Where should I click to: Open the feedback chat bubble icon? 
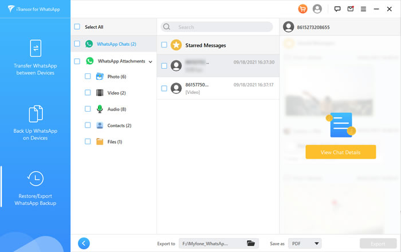337,9
